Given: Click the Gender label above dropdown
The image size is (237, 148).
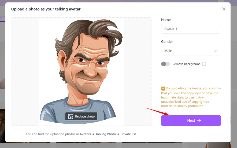Looking at the screenshot, I should point(167,42).
